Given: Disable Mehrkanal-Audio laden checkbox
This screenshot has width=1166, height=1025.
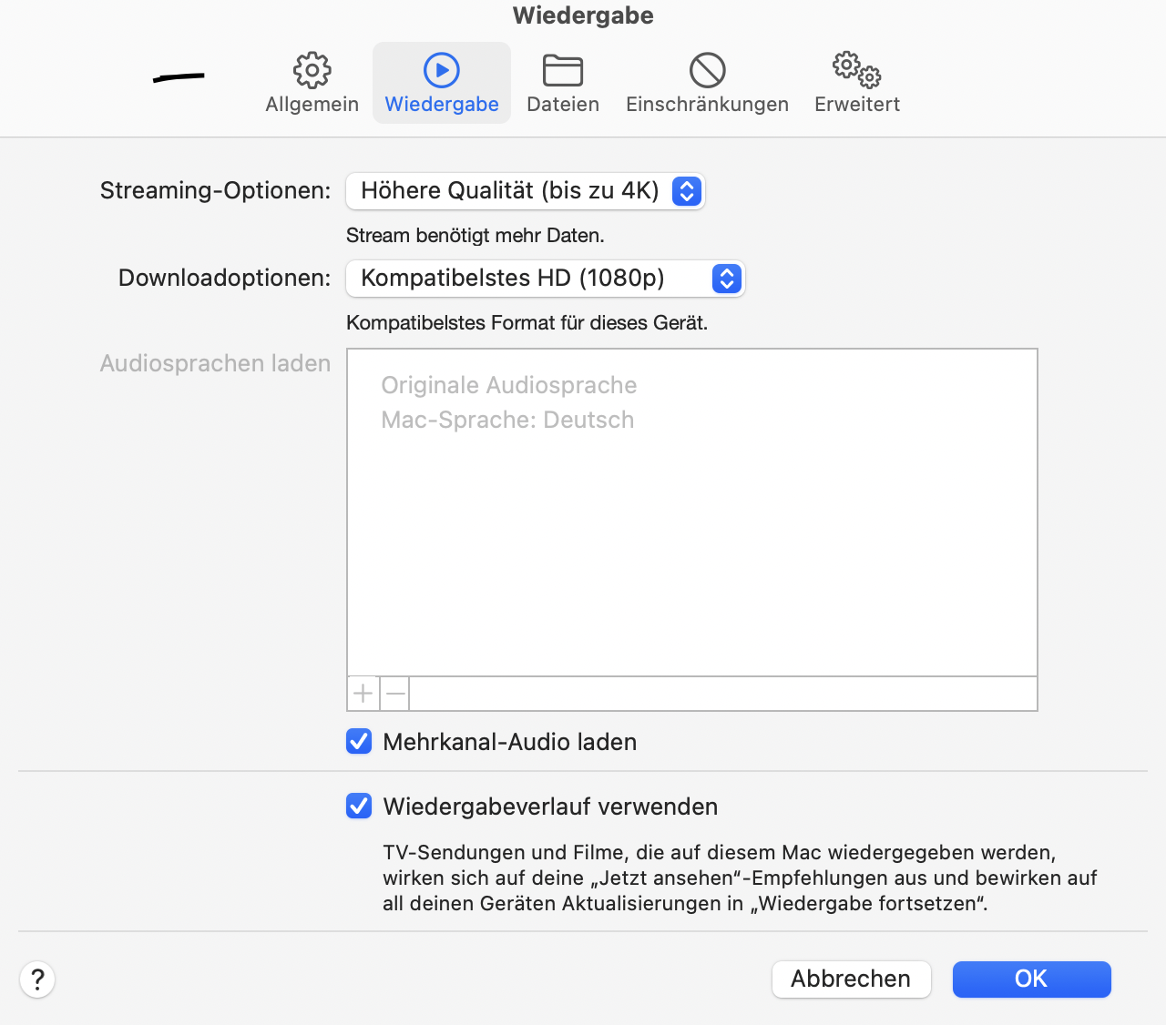Looking at the screenshot, I should tap(359, 742).
